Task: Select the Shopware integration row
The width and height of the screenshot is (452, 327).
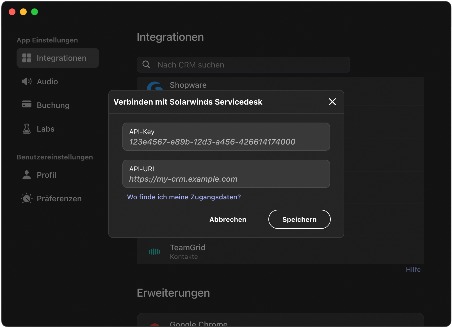Action: [x=280, y=84]
